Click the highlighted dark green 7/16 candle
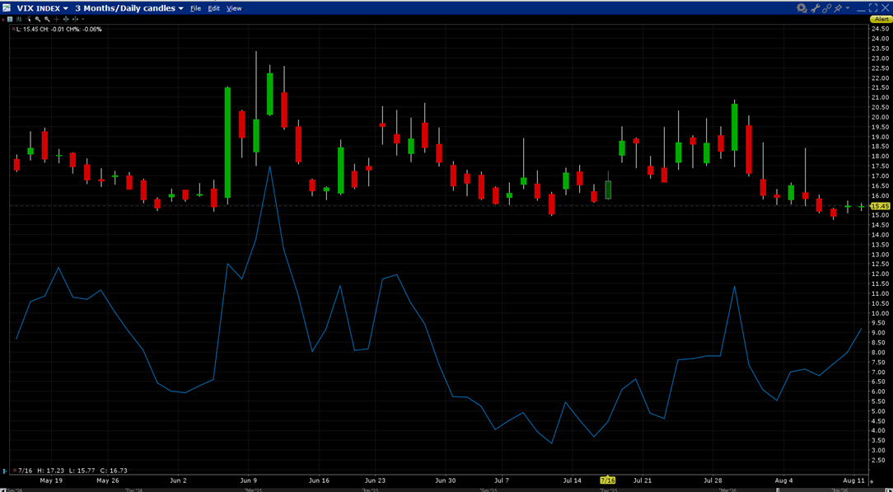Viewport: 893px width, 492px height. 608,190
